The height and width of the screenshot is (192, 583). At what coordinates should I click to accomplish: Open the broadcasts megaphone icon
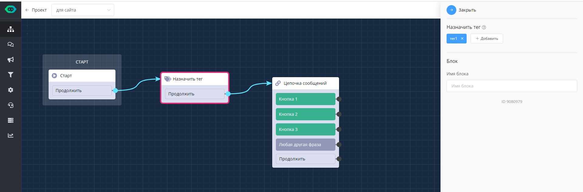(x=11, y=60)
